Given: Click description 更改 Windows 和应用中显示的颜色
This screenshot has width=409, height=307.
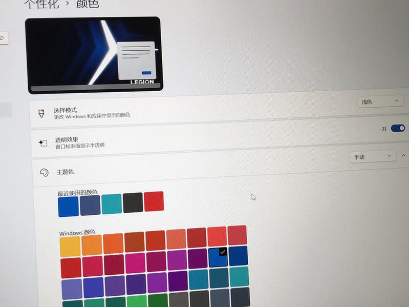Looking at the screenshot, I should point(92,116).
